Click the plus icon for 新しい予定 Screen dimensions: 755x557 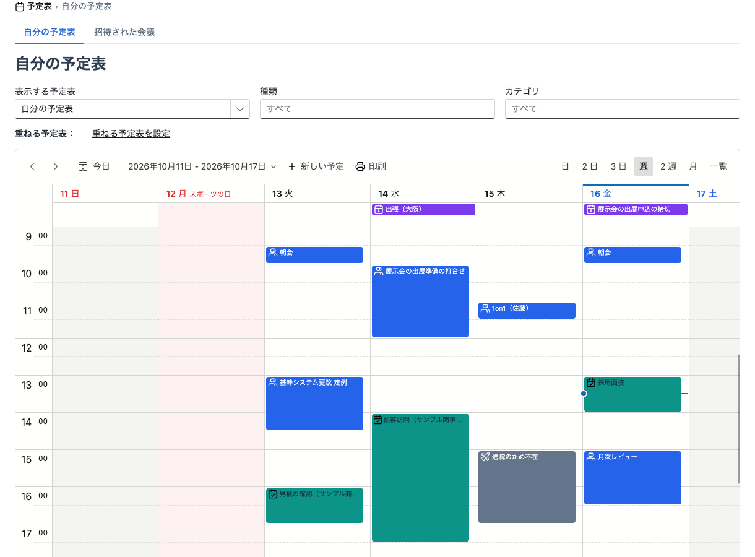coord(292,166)
